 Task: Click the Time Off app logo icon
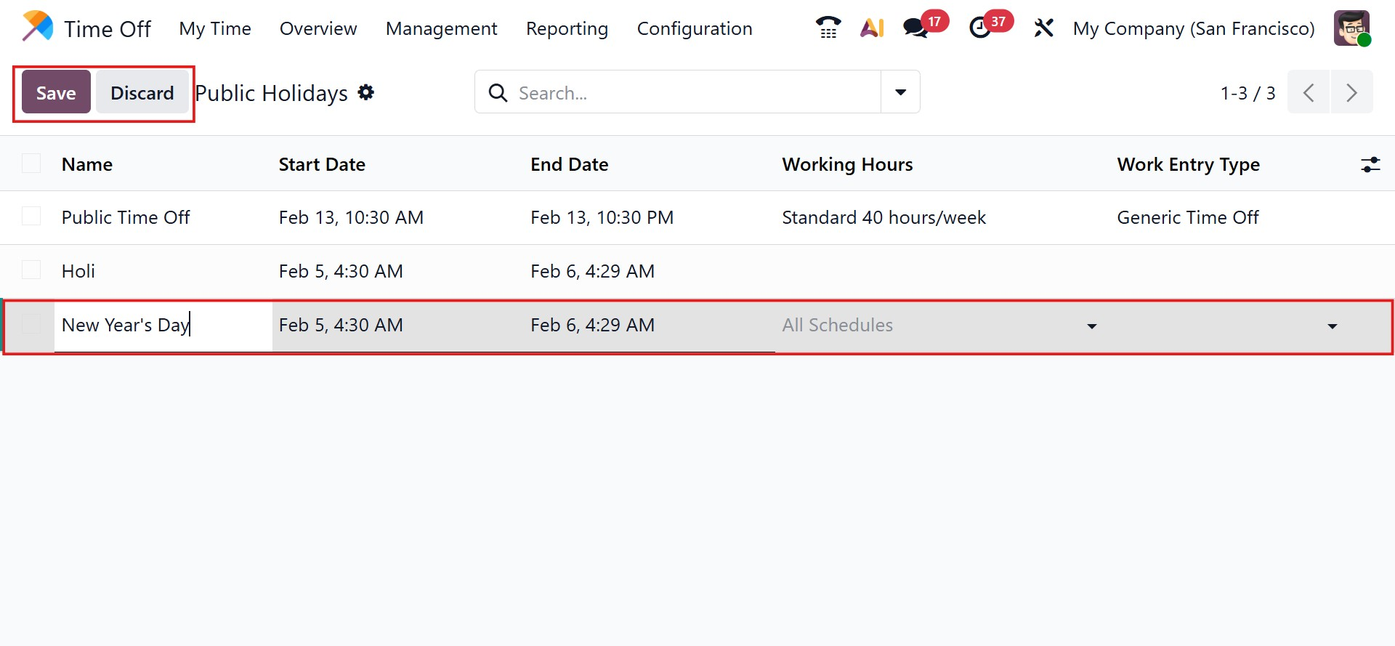pos(38,27)
